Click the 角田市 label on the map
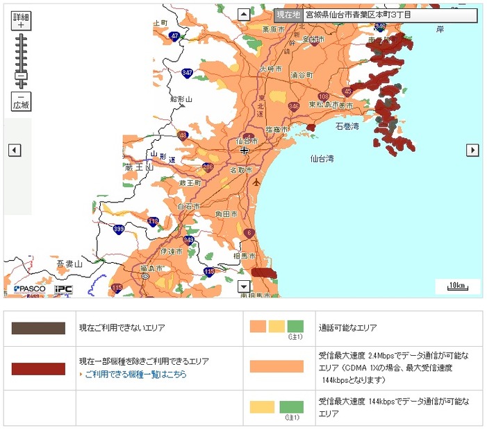Image resolution: width=487 pixels, height=430 pixels. [226, 214]
